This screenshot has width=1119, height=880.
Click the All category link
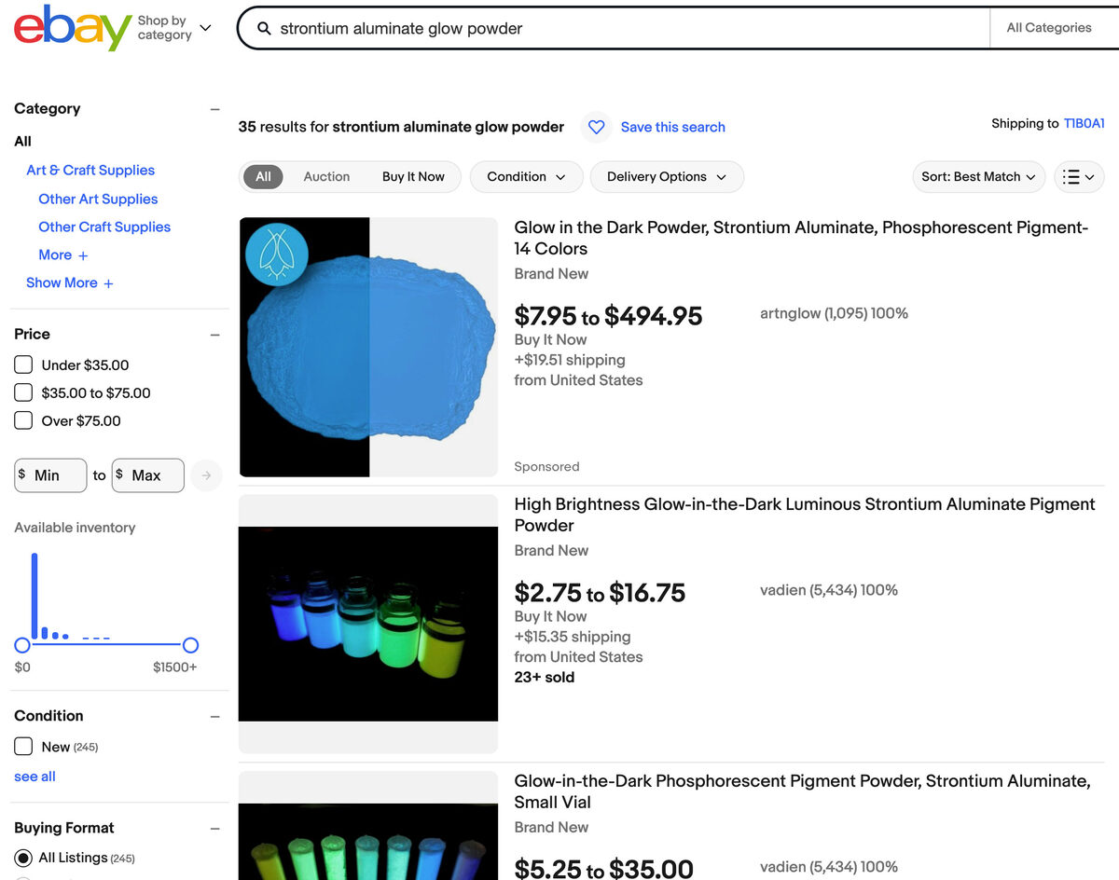[x=23, y=142]
